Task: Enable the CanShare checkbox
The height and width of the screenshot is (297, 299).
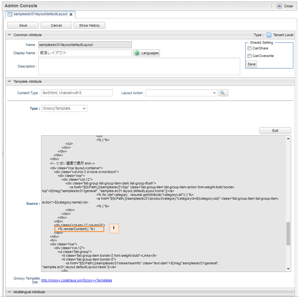Action: [x=249, y=48]
